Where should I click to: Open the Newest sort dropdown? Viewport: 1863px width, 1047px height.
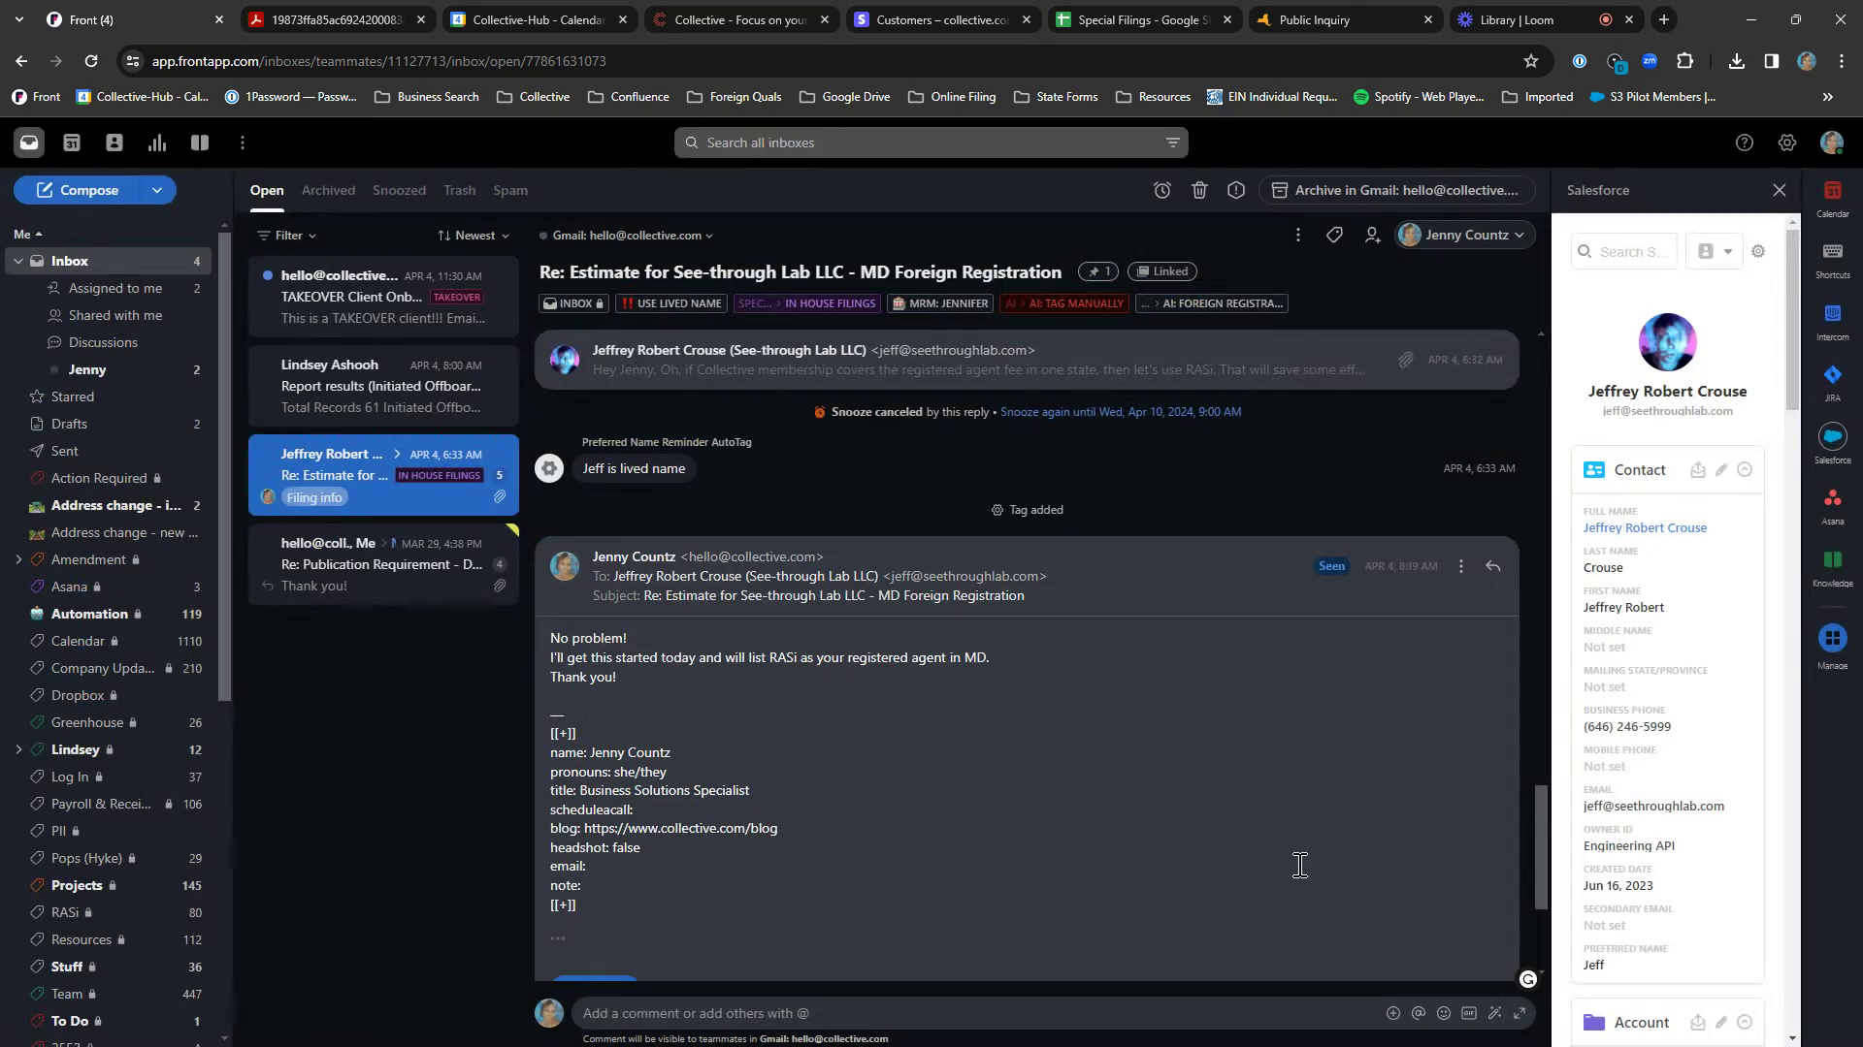pos(474,236)
